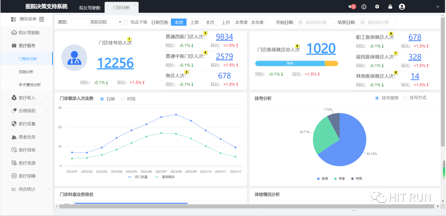Viewport: 446px width, 216px height.
Task: Open the 医院 dropdown selector
Action: (97, 22)
